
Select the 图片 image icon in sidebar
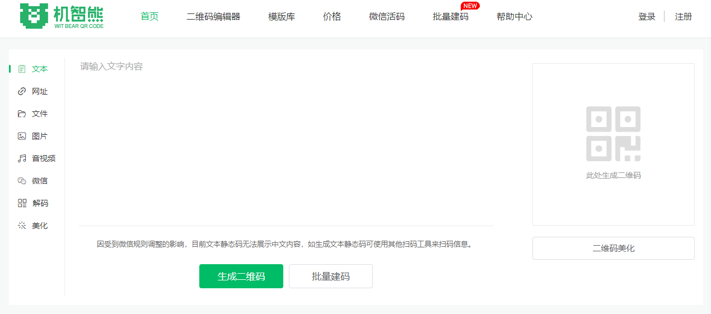(x=22, y=136)
